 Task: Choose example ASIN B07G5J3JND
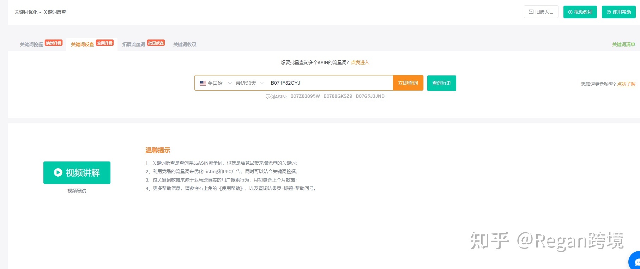(370, 96)
